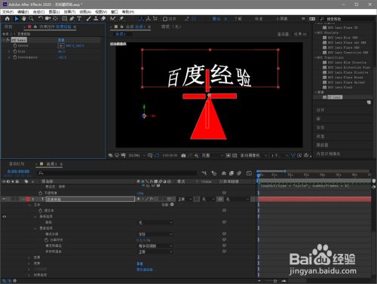Click the blue 重置 link of CC Lens

coord(61,40)
